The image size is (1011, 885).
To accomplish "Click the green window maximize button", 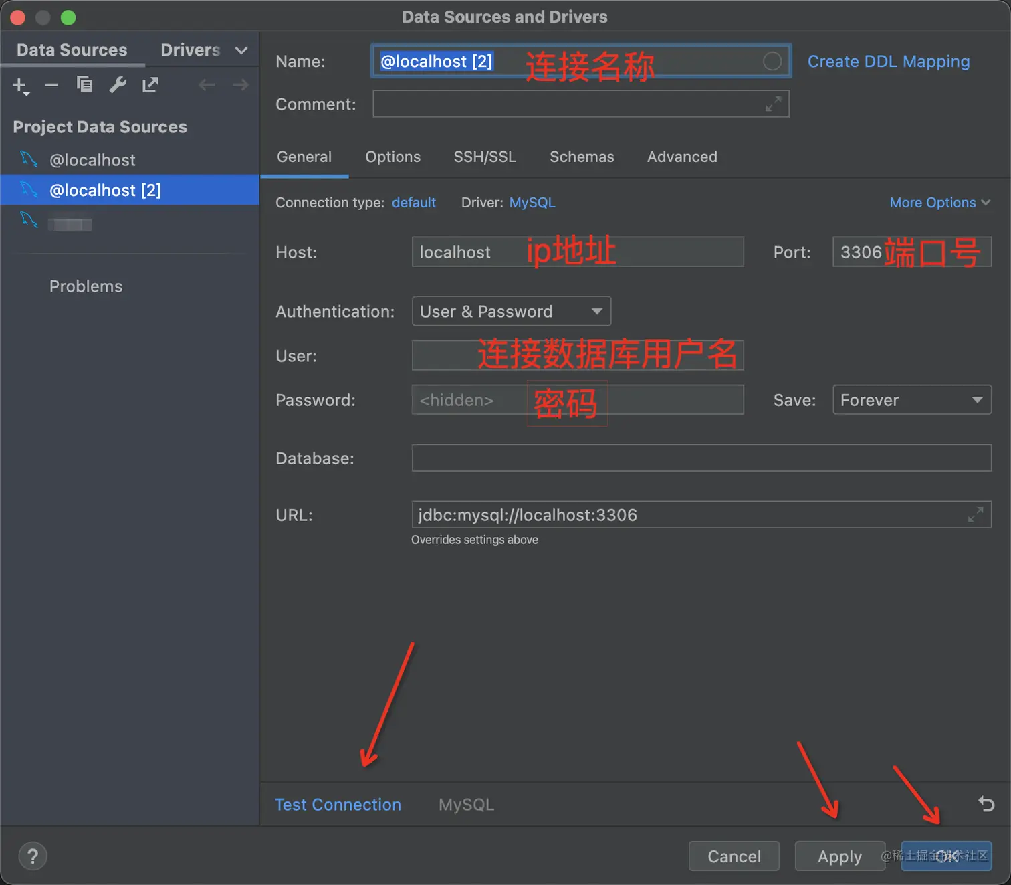I will (68, 17).
